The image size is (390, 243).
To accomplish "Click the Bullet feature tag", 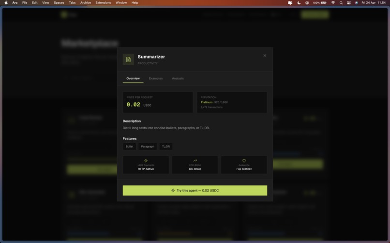I will pos(129,147).
